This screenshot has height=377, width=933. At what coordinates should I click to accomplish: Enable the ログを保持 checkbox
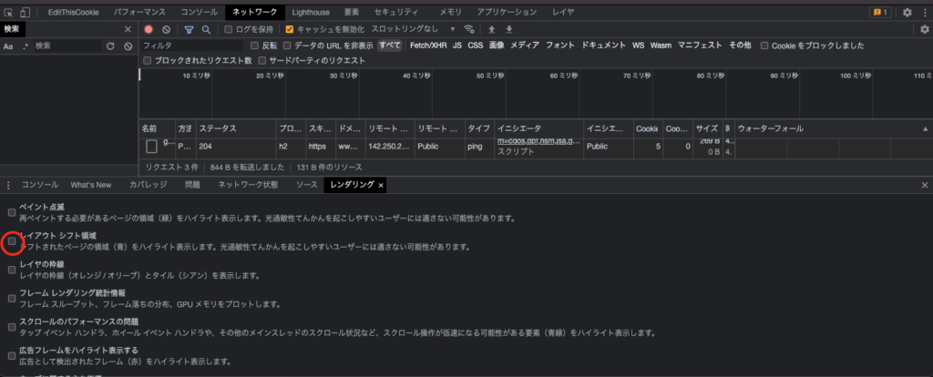coord(229,29)
